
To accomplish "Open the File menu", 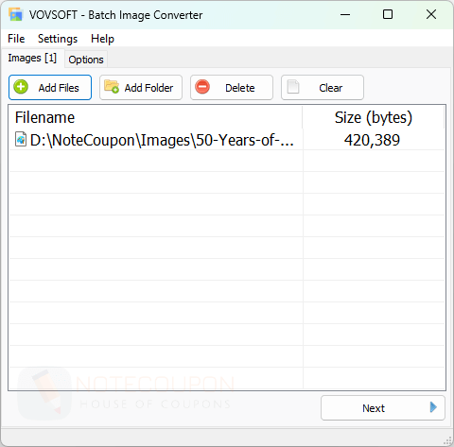I will pyautogui.click(x=16, y=39).
